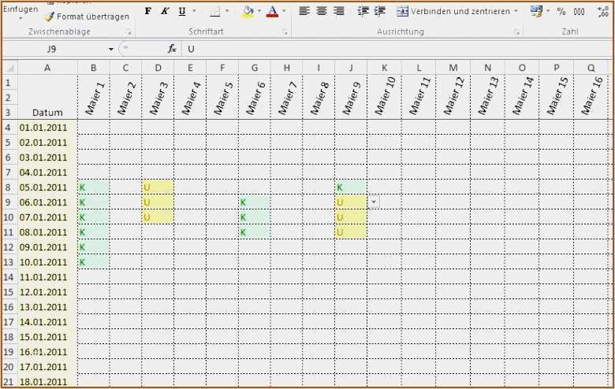The width and height of the screenshot is (615, 389).
Task: Pick the yellow fill color bucket
Action: point(248,11)
